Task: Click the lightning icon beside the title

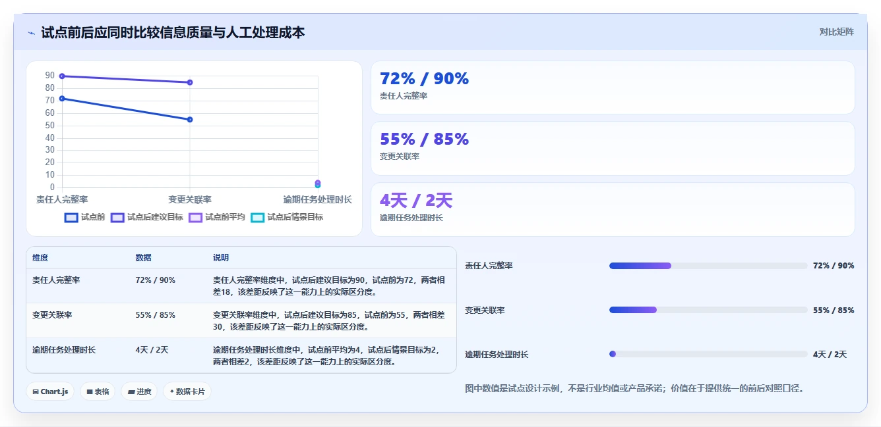Action: point(31,33)
